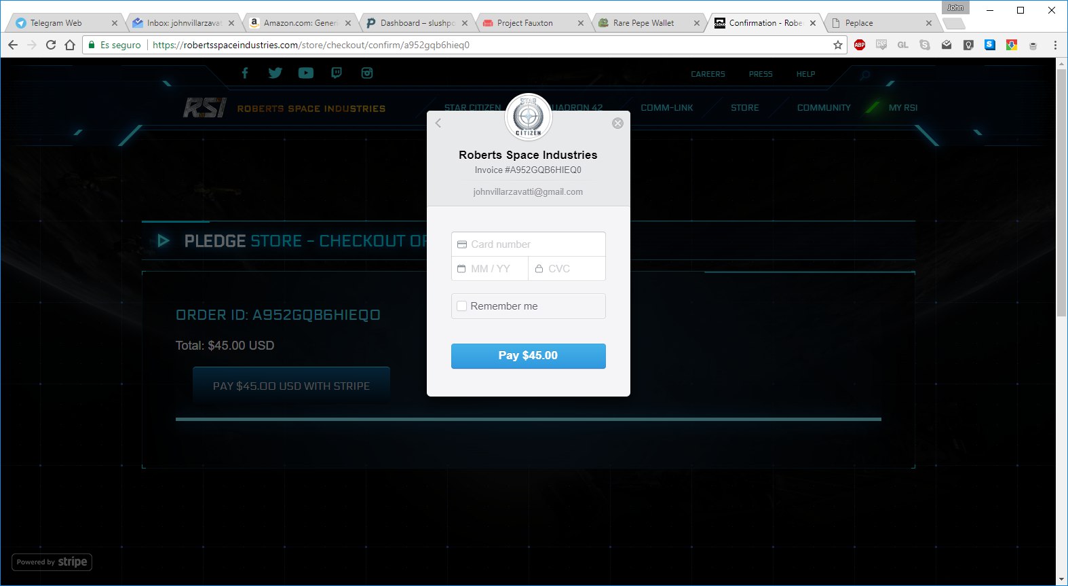The width and height of the screenshot is (1068, 586).
Task: Open the Chrome three-dot menu
Action: pos(1055,45)
